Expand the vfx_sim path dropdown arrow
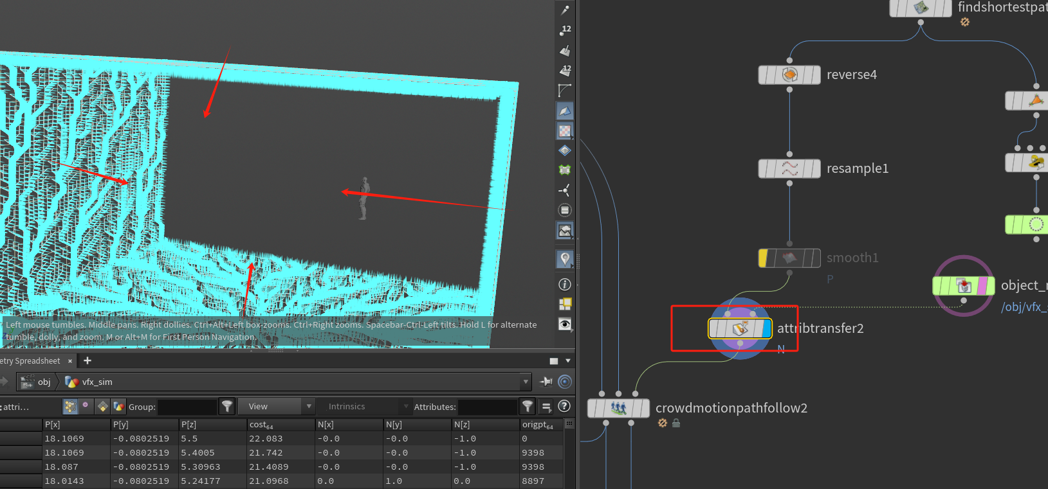Viewport: 1048px width, 489px height. pyautogui.click(x=526, y=382)
